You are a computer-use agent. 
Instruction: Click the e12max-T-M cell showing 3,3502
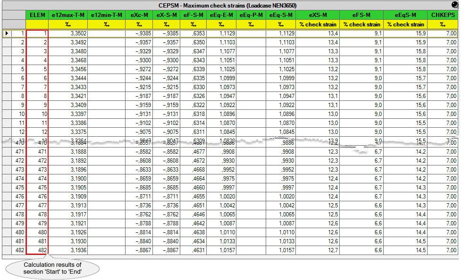pyautogui.click(x=68, y=33)
